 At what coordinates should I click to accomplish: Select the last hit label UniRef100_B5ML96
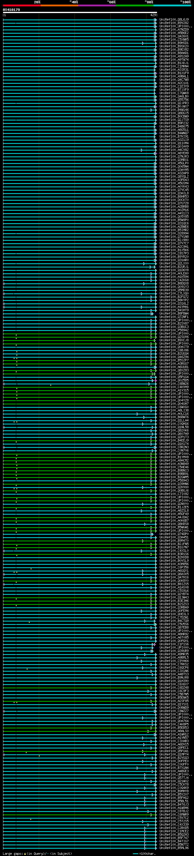pos(174,848)
